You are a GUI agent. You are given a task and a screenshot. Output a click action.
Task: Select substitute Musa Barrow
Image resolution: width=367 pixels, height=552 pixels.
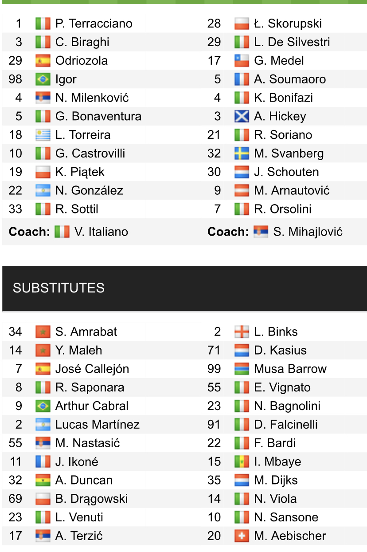(290, 369)
